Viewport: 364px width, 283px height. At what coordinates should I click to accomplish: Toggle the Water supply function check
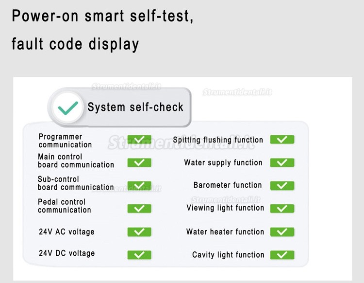[x=282, y=162]
